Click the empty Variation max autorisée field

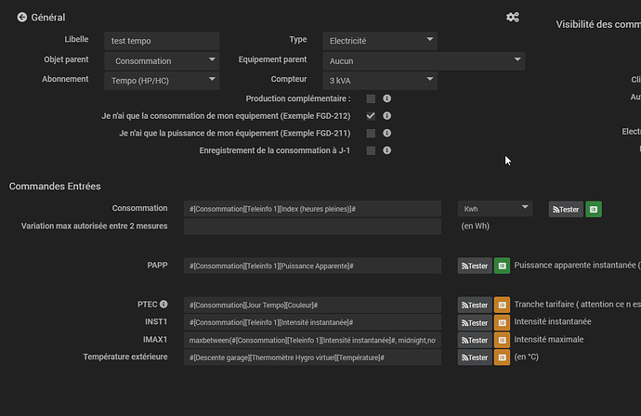point(313,227)
